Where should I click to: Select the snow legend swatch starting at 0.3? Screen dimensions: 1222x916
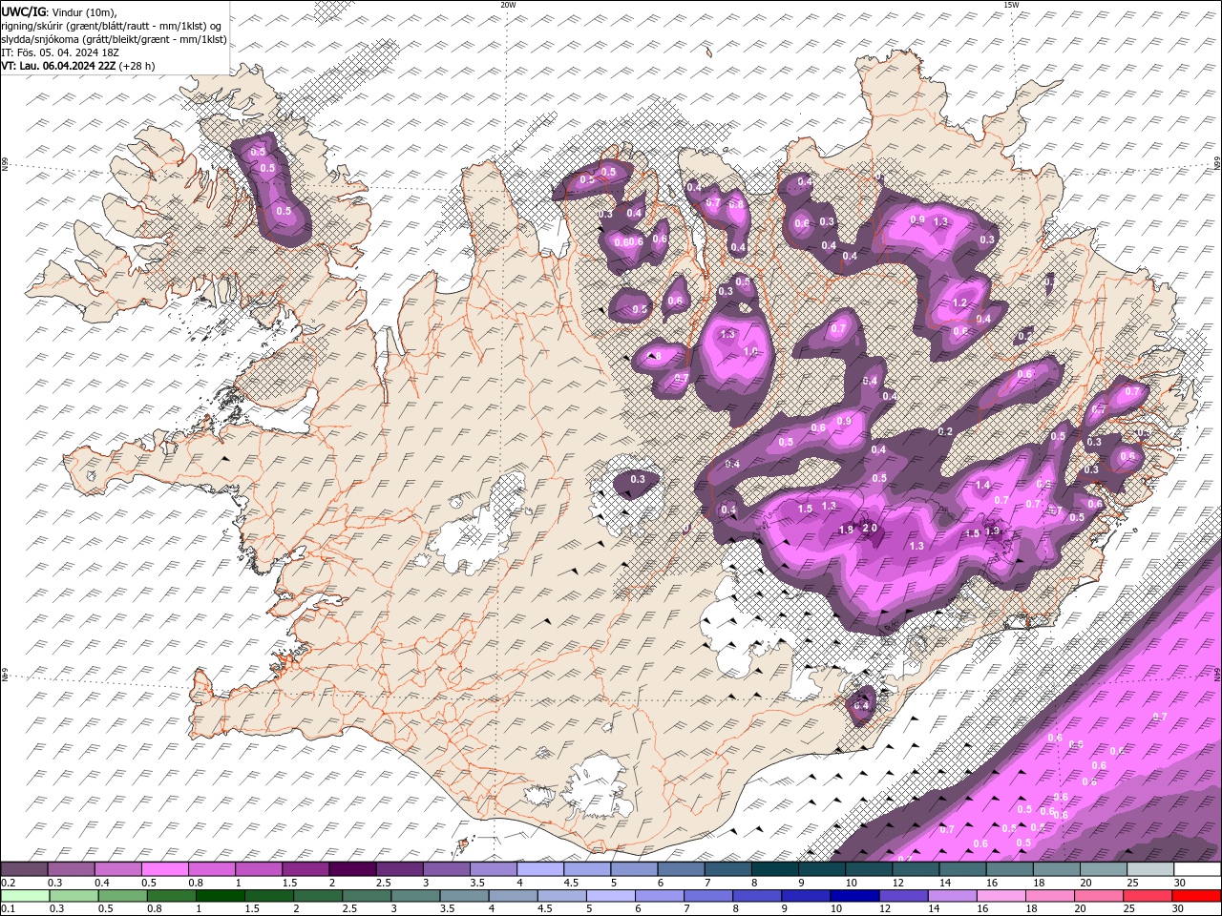coord(72,869)
